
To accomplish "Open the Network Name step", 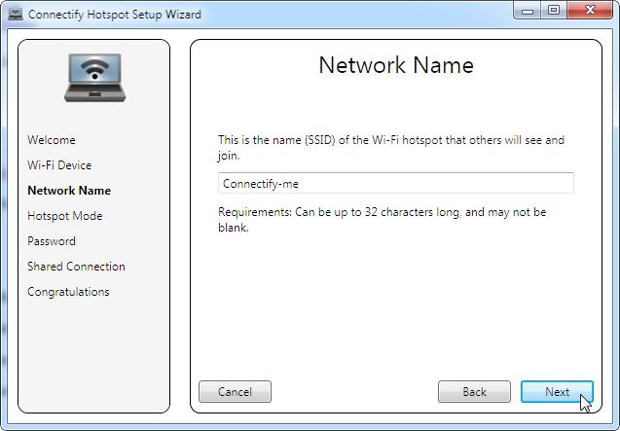I will [x=69, y=191].
